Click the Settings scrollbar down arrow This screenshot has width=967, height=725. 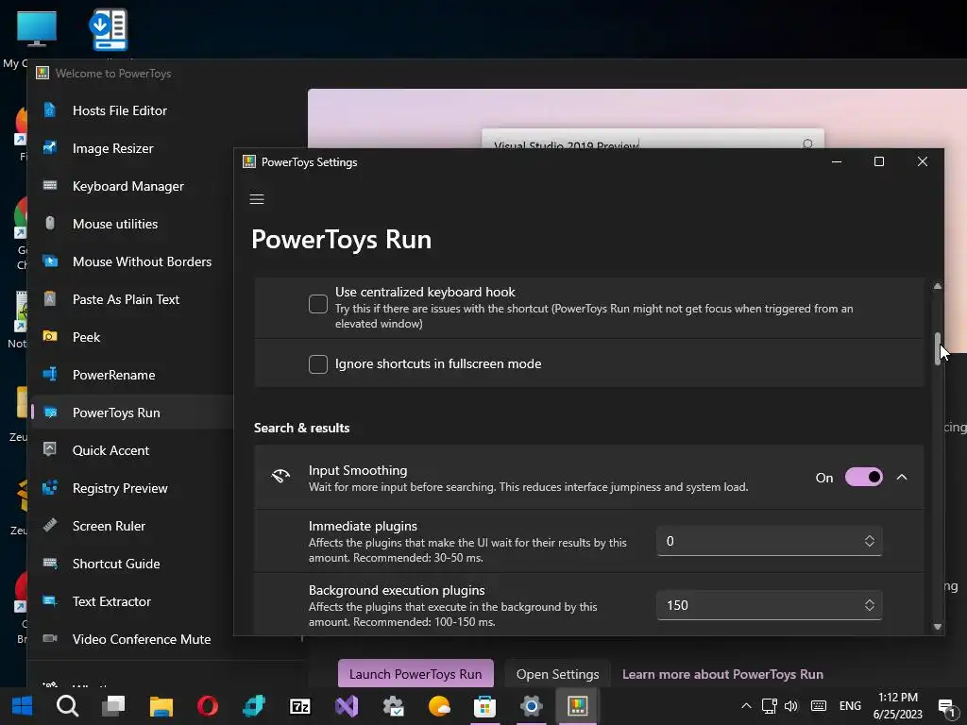[x=938, y=627]
